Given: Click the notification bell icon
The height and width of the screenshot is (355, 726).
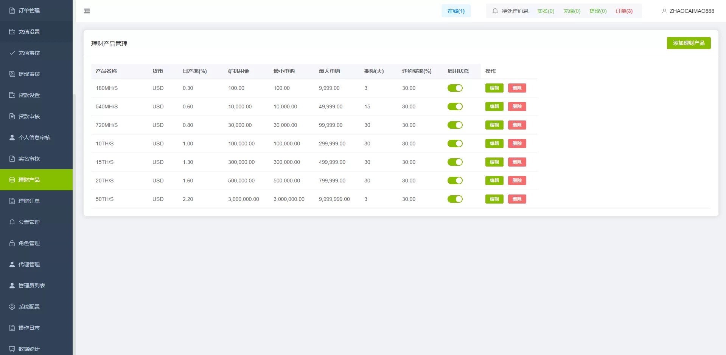Looking at the screenshot, I should tap(495, 11).
